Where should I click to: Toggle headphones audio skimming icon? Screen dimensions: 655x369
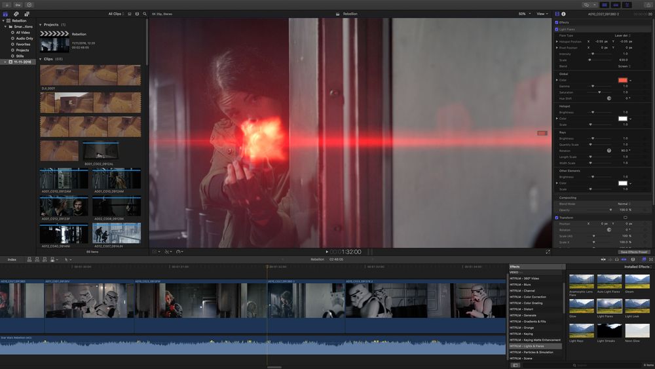[616, 260]
